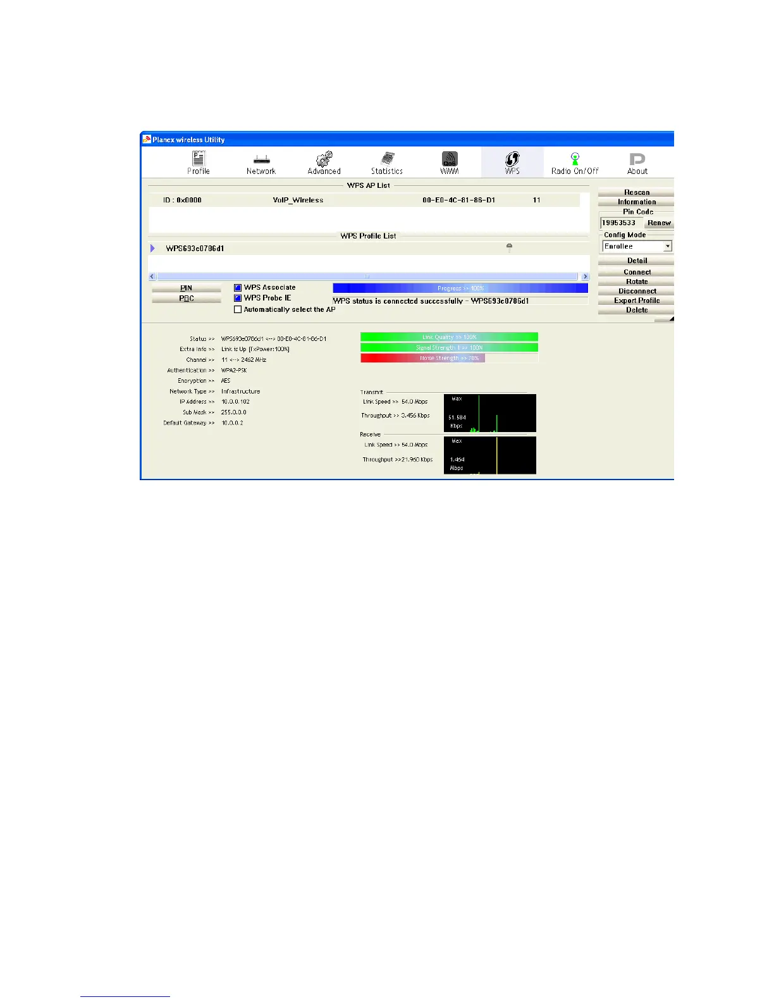Click the Link Quality green bar
The height and width of the screenshot is (1002, 774).
point(449,337)
